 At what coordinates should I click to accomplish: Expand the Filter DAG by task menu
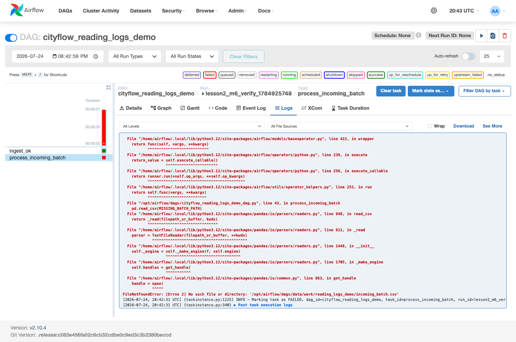(484, 91)
